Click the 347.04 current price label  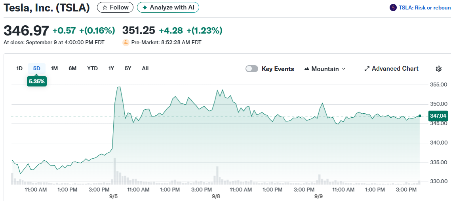438,116
